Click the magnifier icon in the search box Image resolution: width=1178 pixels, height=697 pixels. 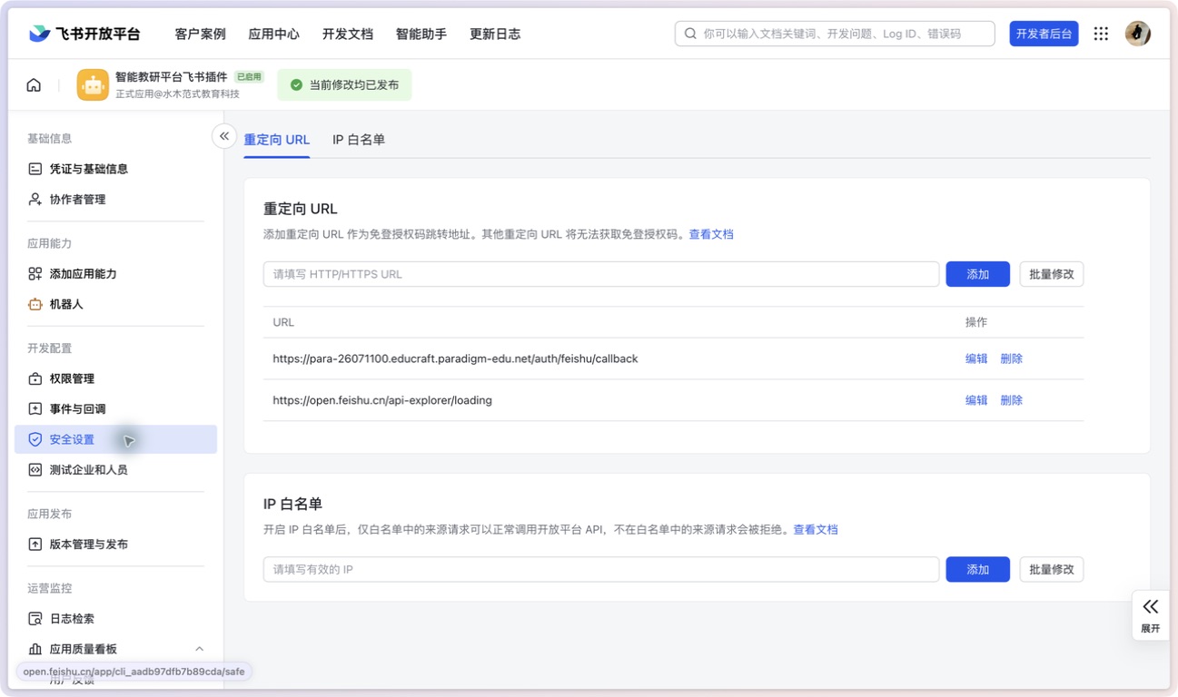coord(690,34)
